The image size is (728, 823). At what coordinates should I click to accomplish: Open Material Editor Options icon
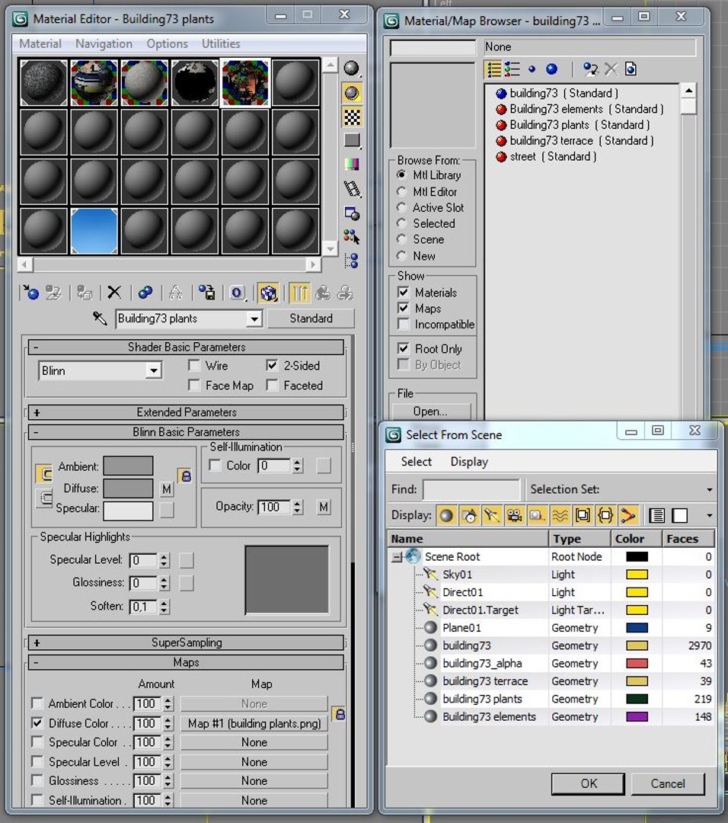(x=351, y=213)
